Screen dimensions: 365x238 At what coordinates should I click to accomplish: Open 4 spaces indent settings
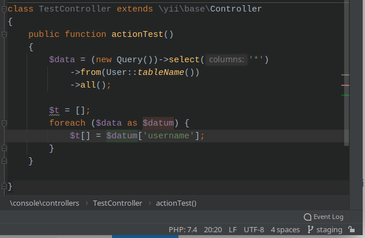click(285, 229)
